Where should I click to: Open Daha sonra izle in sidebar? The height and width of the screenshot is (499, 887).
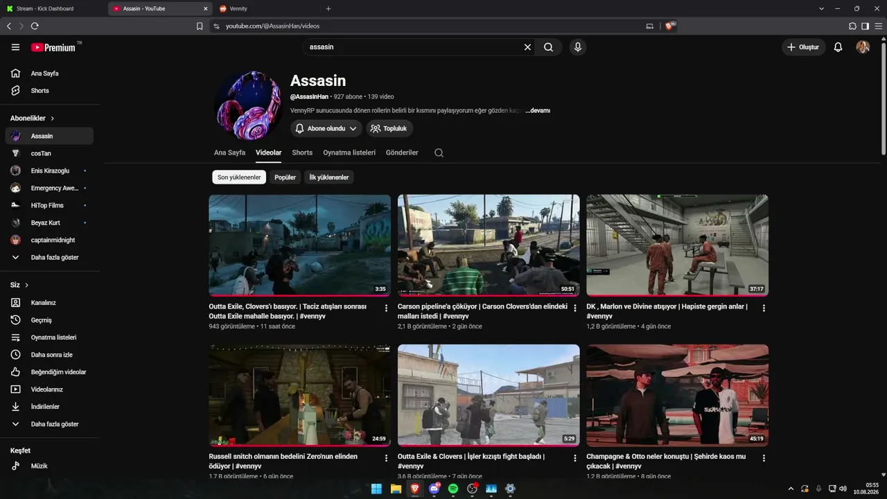49,355
